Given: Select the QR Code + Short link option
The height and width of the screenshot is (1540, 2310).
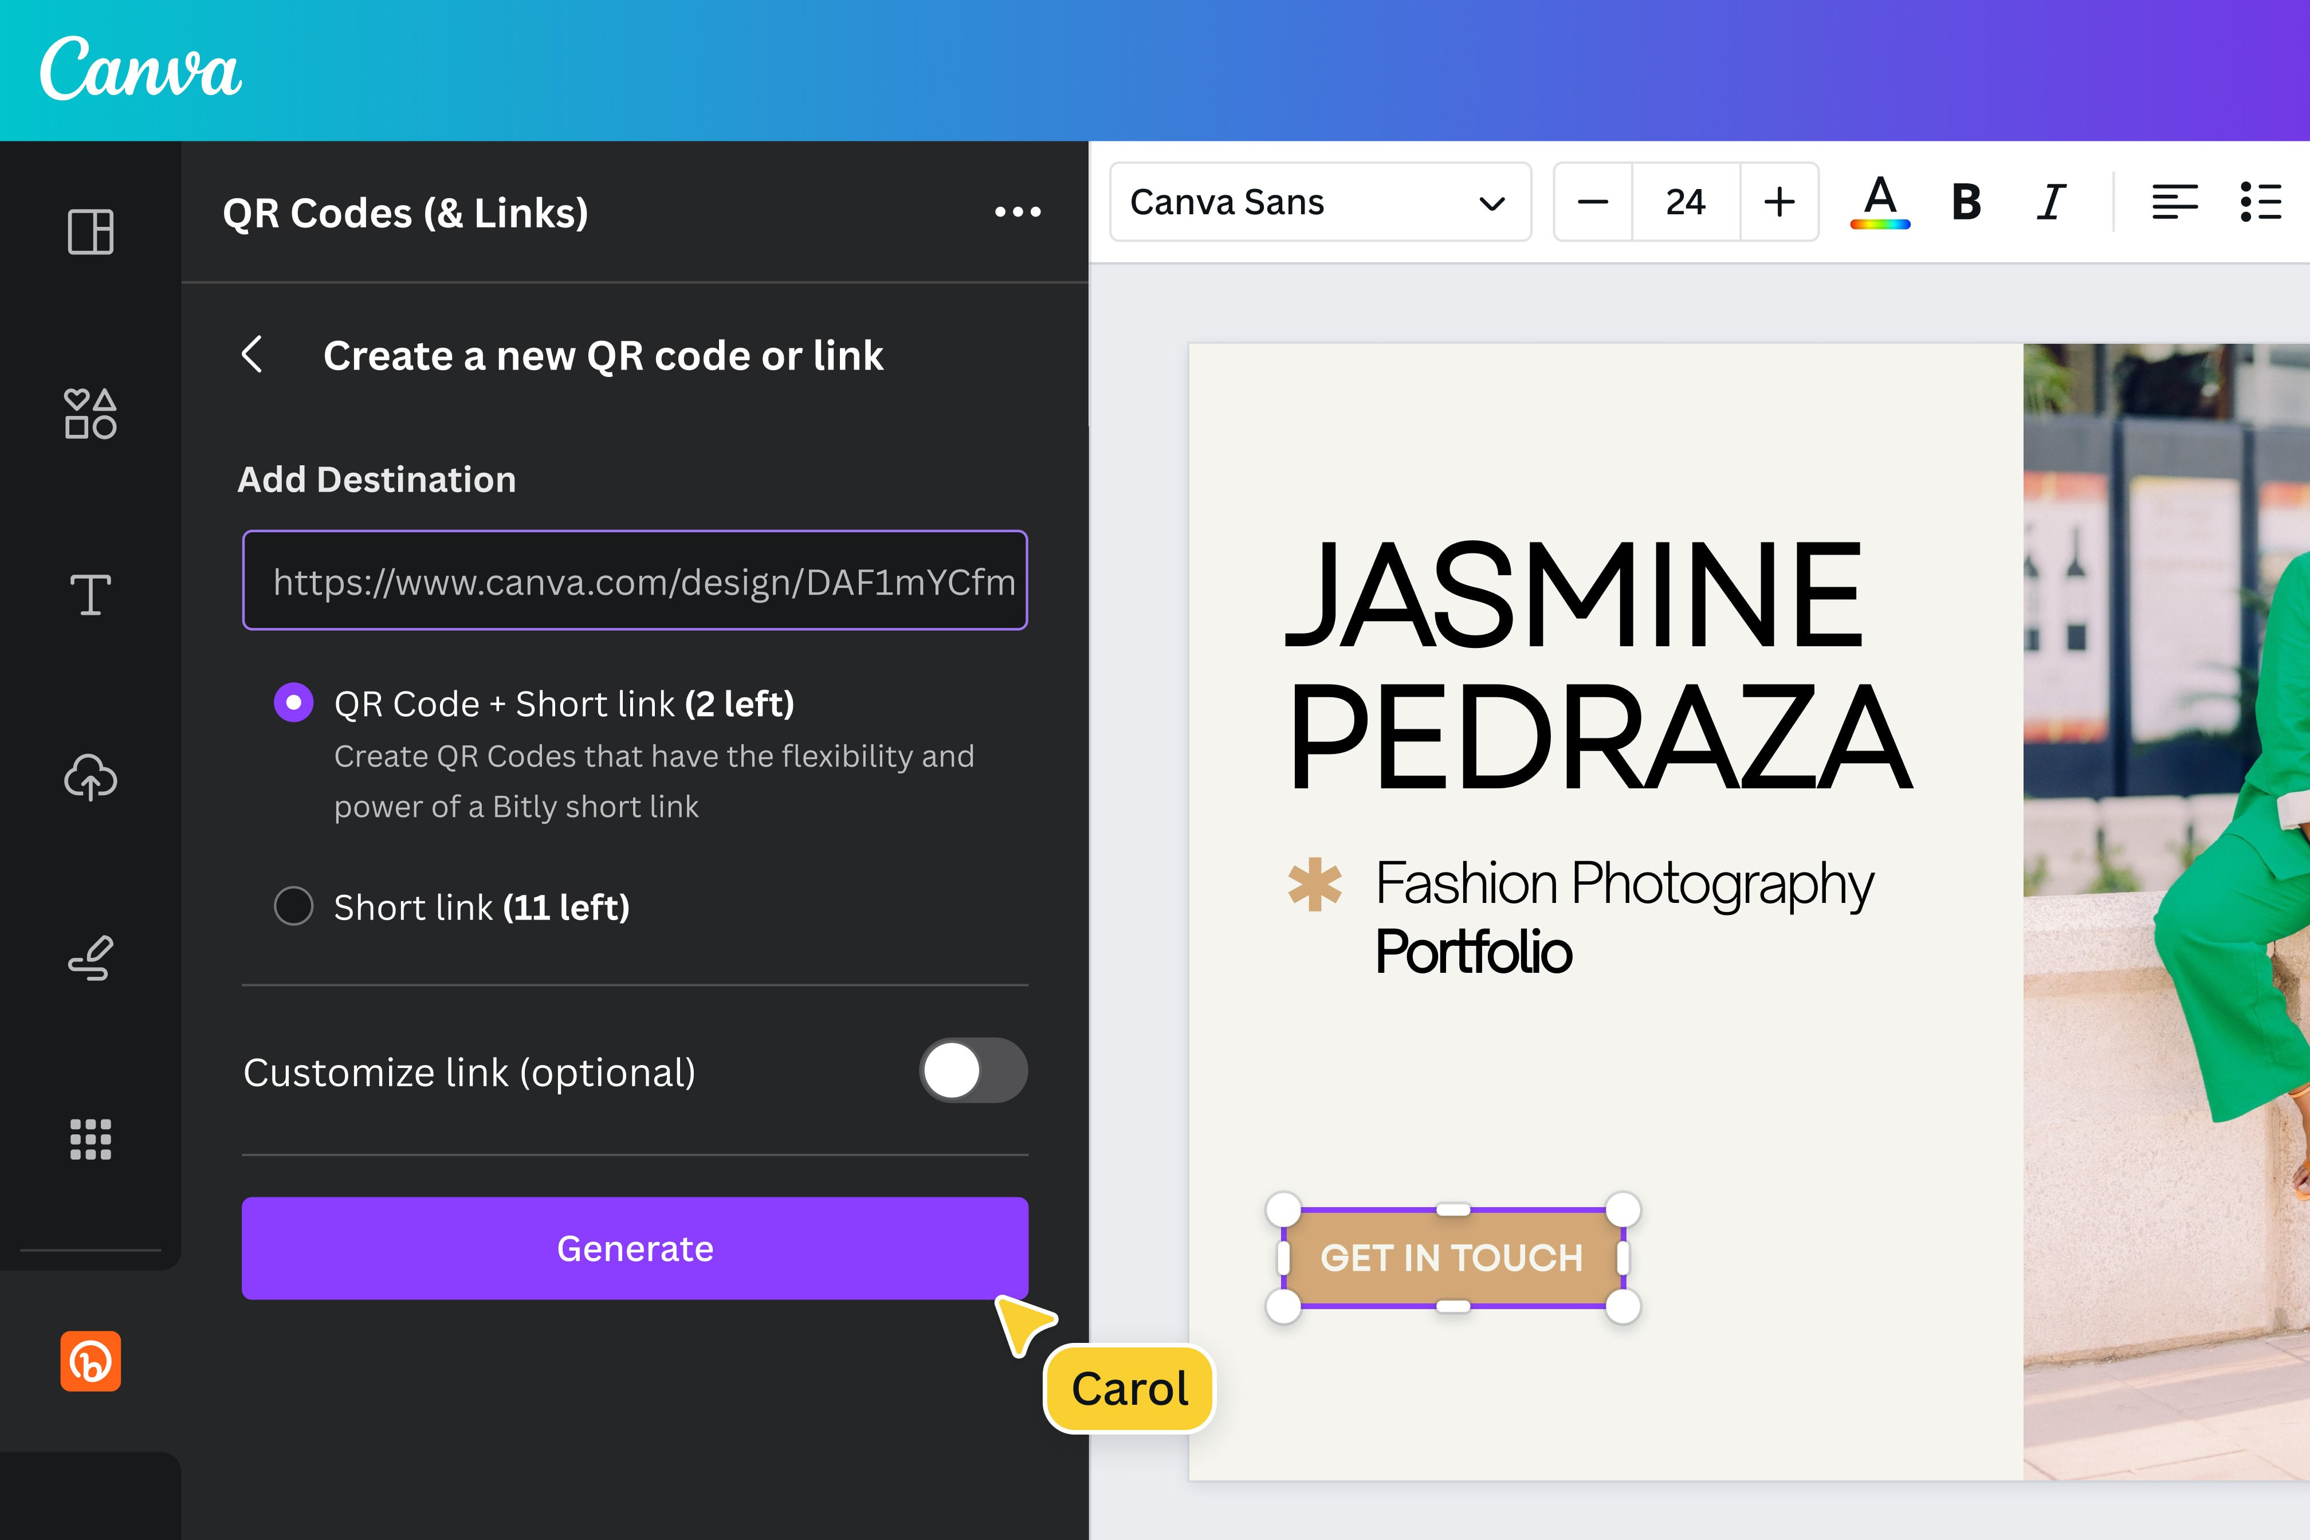Looking at the screenshot, I should [x=293, y=702].
